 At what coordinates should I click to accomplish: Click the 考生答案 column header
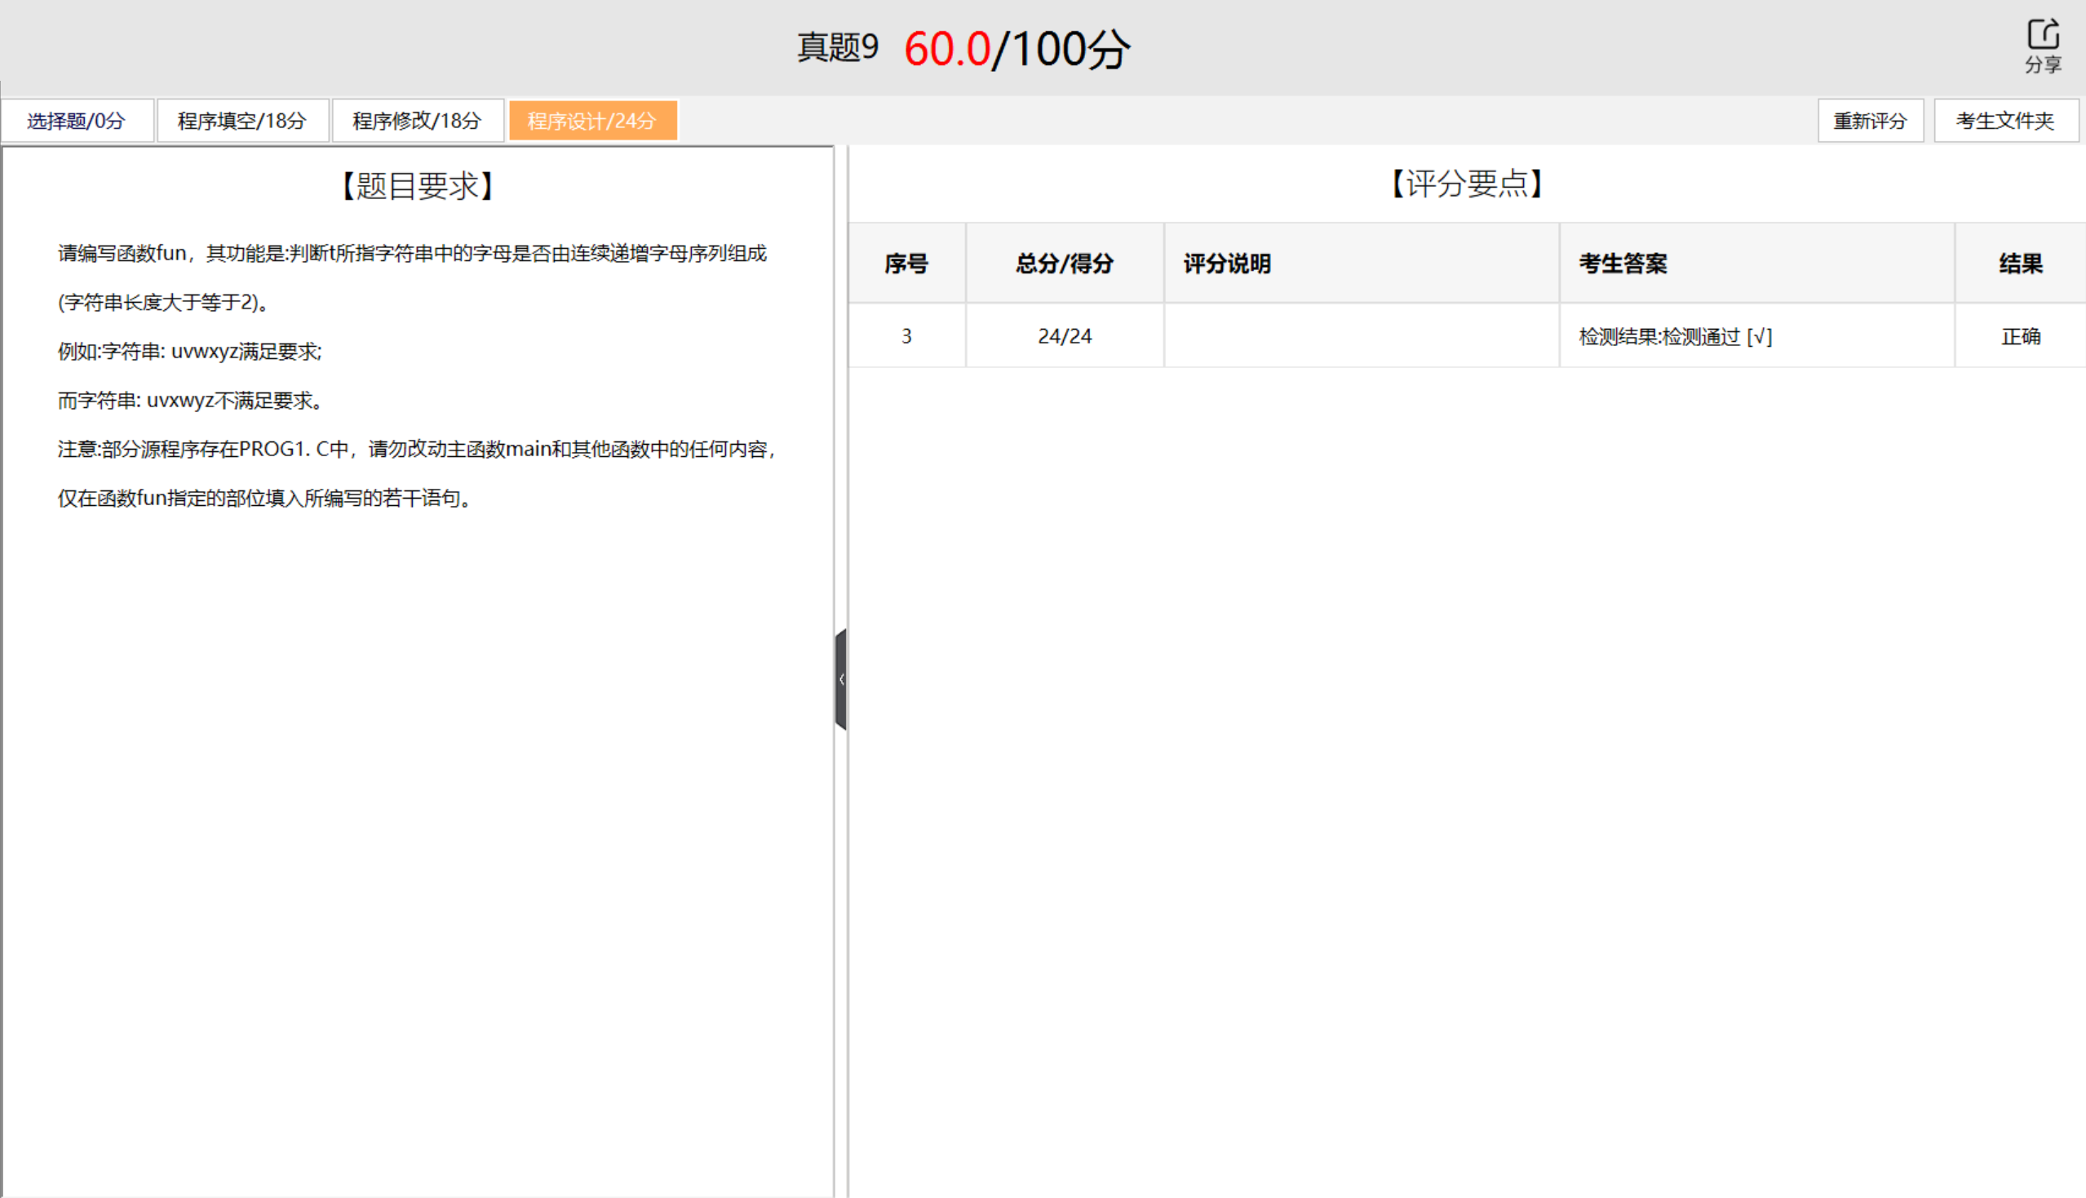(x=1623, y=264)
